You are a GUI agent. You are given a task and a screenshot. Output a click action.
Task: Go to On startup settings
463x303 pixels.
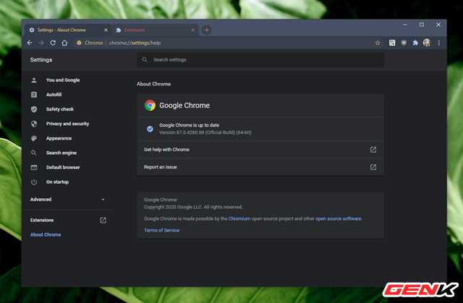[57, 182]
